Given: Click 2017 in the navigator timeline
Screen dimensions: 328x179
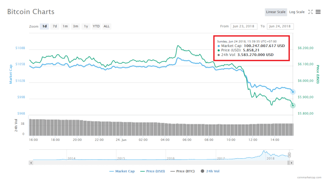Looking at the screenshot, I should 221,158.
